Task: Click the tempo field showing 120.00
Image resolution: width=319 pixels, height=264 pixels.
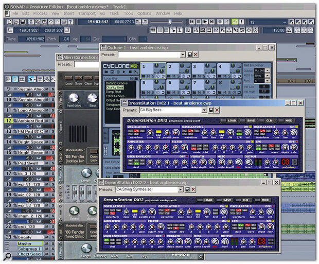Action: [x=274, y=30]
